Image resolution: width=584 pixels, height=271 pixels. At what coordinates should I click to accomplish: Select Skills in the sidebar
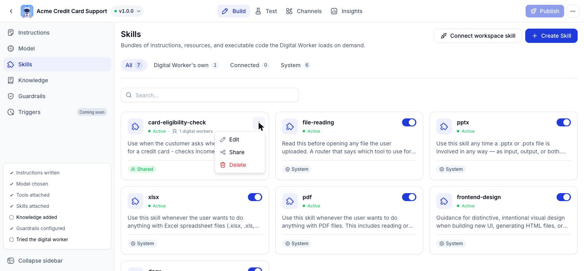(57, 64)
